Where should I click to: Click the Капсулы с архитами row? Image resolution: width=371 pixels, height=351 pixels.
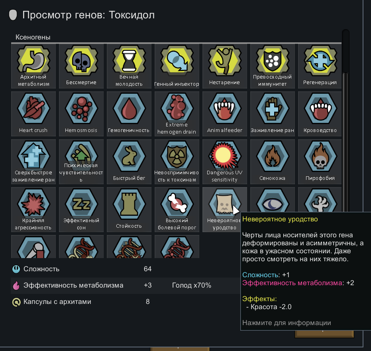coord(126,302)
